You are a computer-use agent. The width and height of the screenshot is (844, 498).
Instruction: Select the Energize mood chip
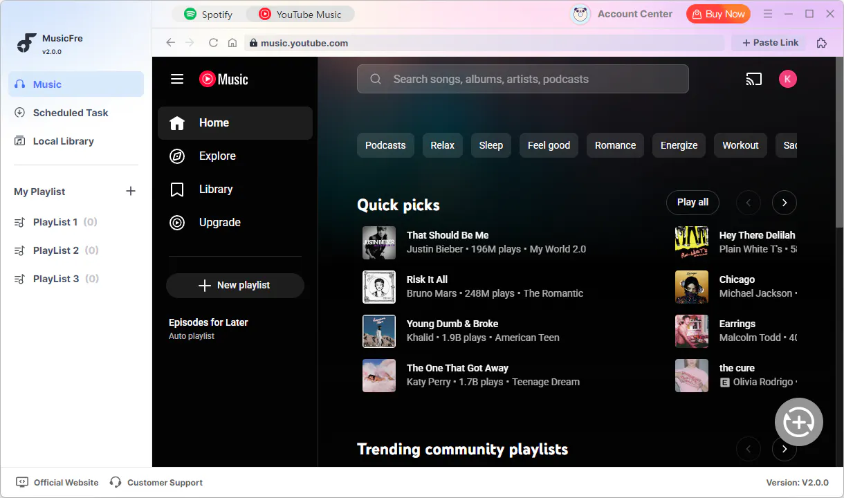coord(679,145)
